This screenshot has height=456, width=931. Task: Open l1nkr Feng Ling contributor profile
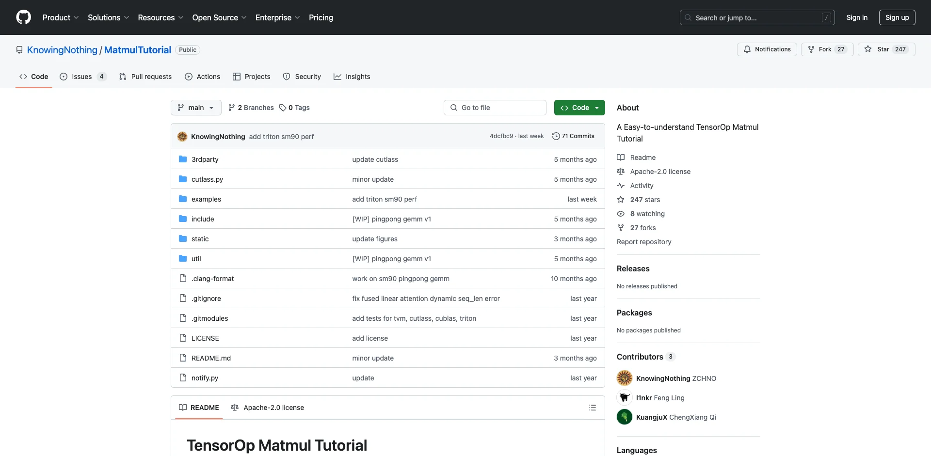(660, 398)
